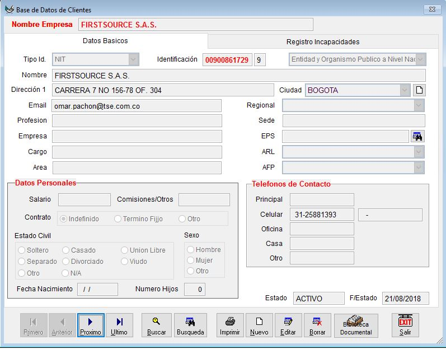Click the Buscar magnifier button
The height and width of the screenshot is (349, 446).
point(157,325)
